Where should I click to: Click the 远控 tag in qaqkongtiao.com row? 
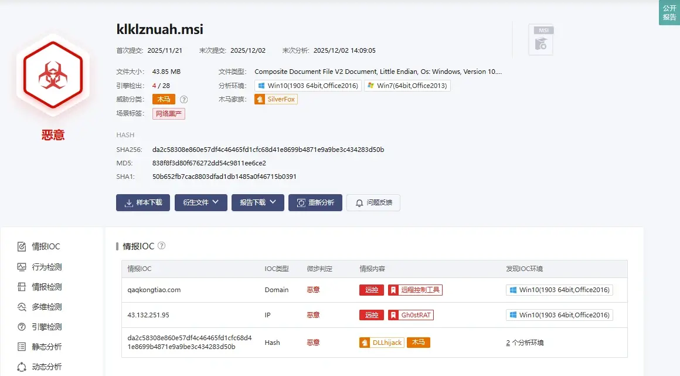pyautogui.click(x=372, y=290)
